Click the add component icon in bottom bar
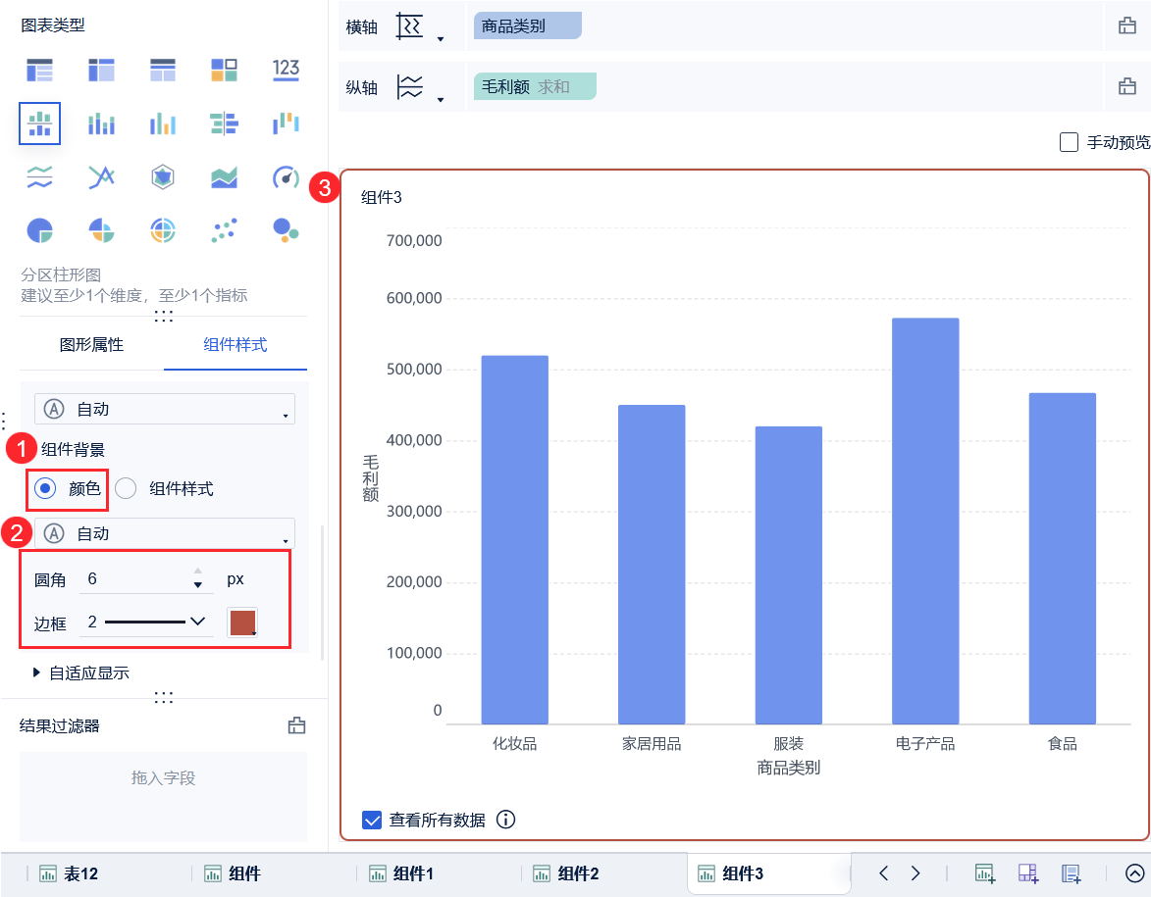1151x897 pixels. click(985, 873)
